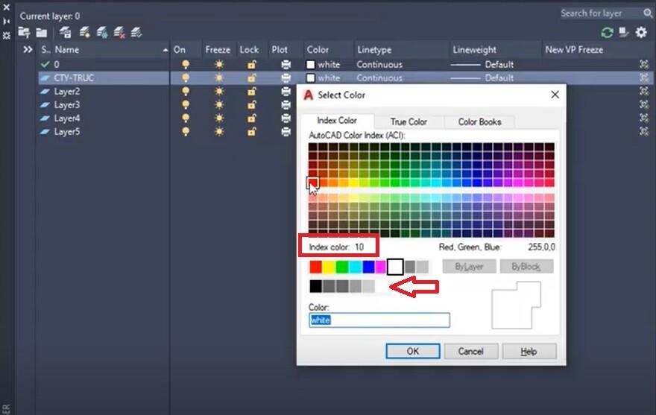
Task: Click layer 0 Continuous linetype
Action: click(x=379, y=64)
